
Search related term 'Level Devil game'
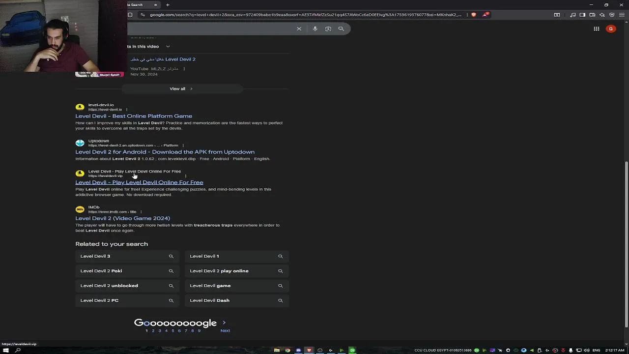[237, 286]
